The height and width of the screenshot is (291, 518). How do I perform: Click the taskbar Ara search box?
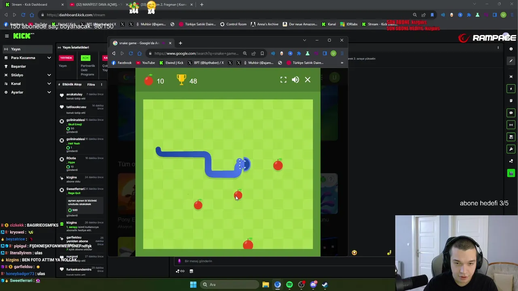(x=229, y=285)
